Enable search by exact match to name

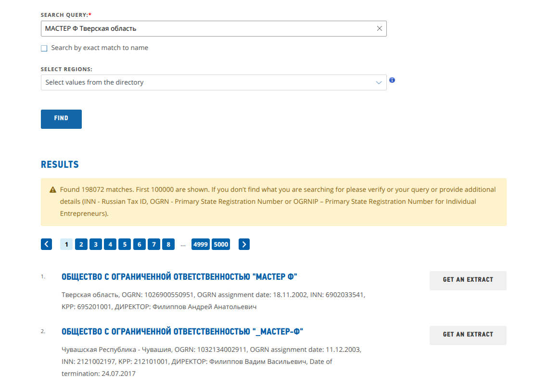pos(44,48)
